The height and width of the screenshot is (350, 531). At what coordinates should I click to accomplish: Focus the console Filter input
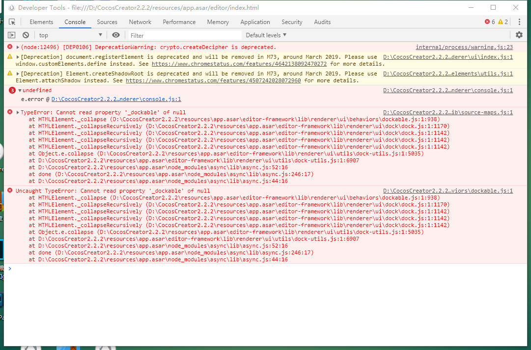[185, 35]
